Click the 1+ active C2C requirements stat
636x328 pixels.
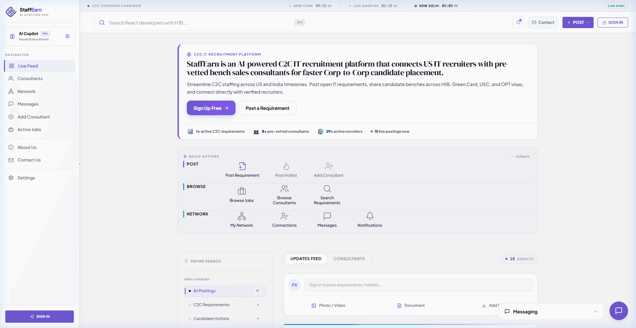tap(216, 131)
